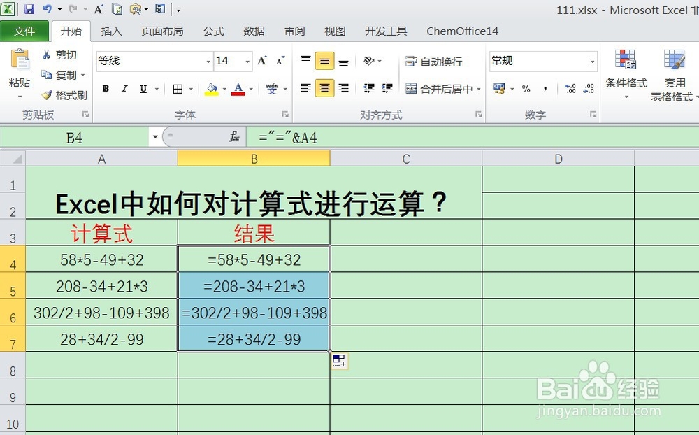Decrease font size with small A icon

[280, 61]
